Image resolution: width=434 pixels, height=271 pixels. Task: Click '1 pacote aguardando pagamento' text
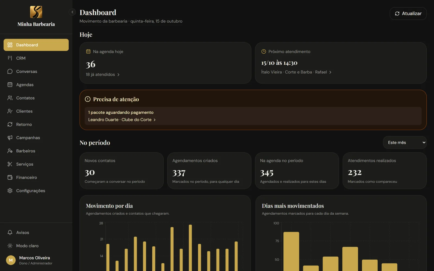121,112
